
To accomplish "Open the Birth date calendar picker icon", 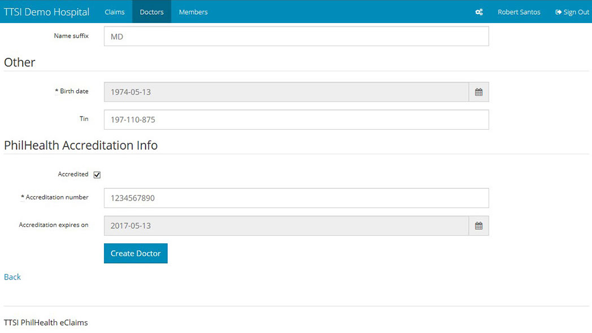I will pyautogui.click(x=478, y=92).
